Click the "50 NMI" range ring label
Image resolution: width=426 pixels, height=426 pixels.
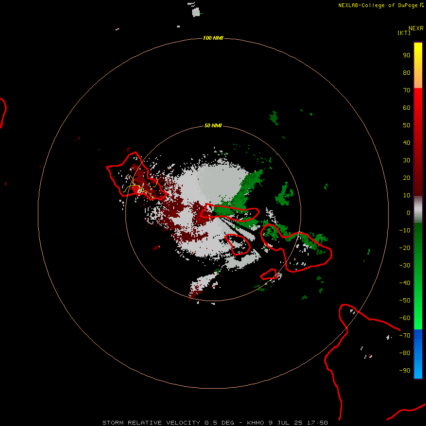click(213, 125)
